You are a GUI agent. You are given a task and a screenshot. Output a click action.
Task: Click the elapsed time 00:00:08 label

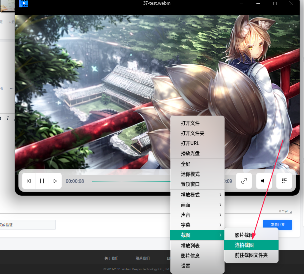75,181
